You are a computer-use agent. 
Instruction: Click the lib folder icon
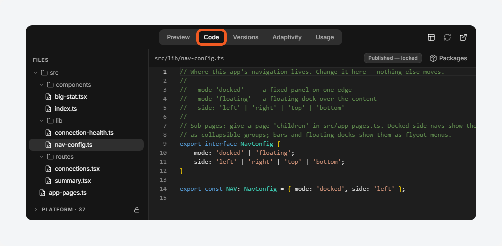50,121
